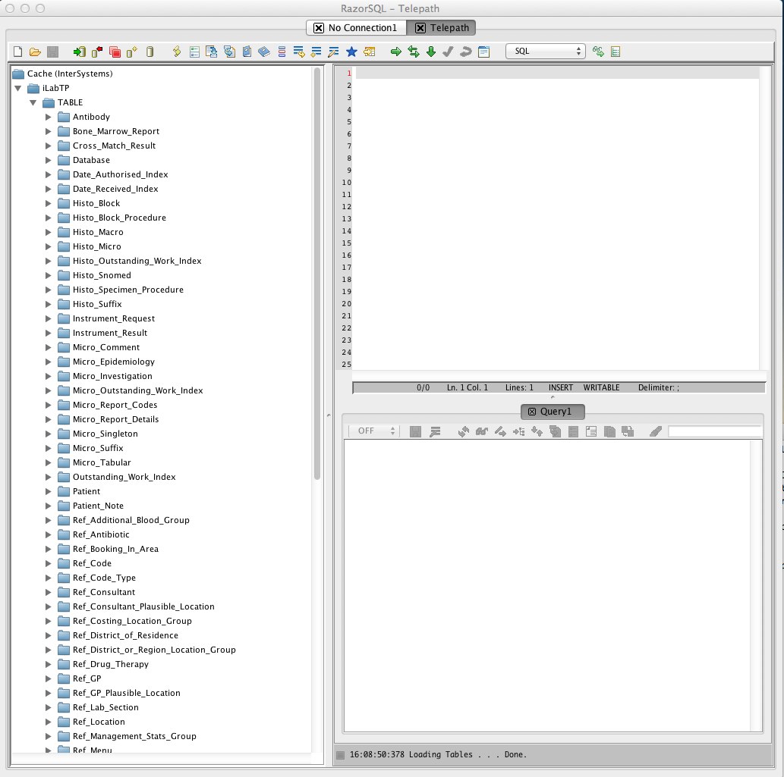Click the green double-arrow execute icon
784x777 pixels.
[x=414, y=52]
